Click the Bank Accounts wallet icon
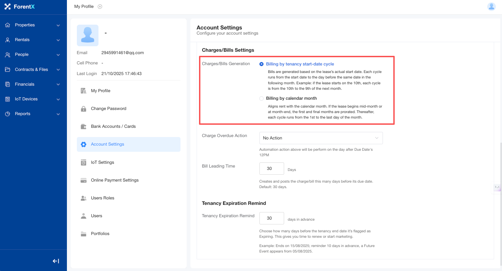 [83, 126]
